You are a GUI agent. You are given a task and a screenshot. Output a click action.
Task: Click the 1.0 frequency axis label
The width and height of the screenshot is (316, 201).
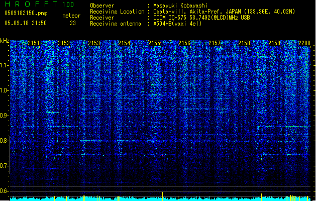click(x=4, y=90)
